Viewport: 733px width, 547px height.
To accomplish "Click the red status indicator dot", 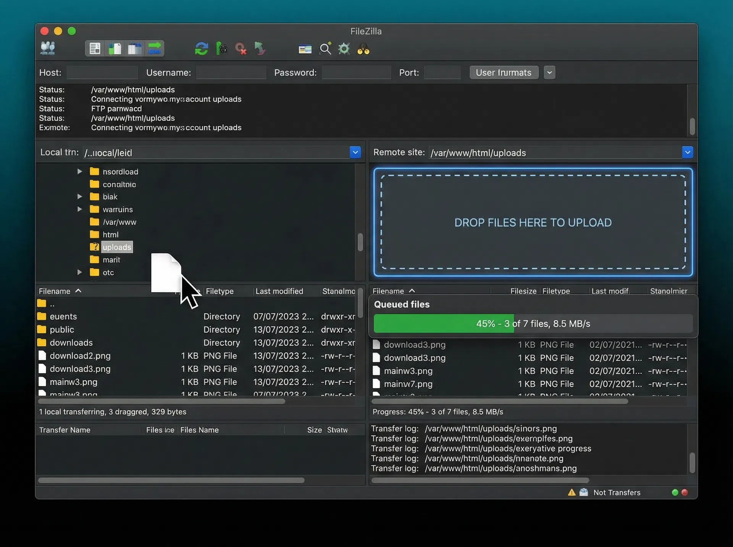I will pos(685,492).
